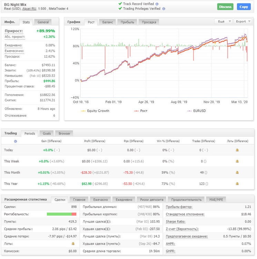Click the lock icon in This Year row
This screenshot has height=259, width=257.
237,183
